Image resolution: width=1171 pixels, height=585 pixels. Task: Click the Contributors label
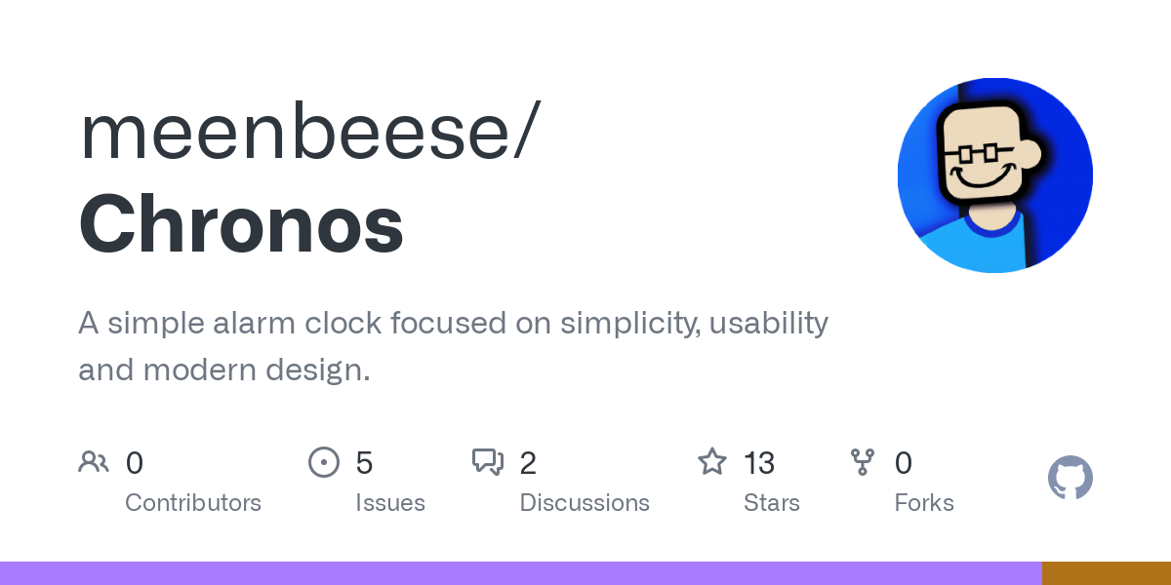193,503
